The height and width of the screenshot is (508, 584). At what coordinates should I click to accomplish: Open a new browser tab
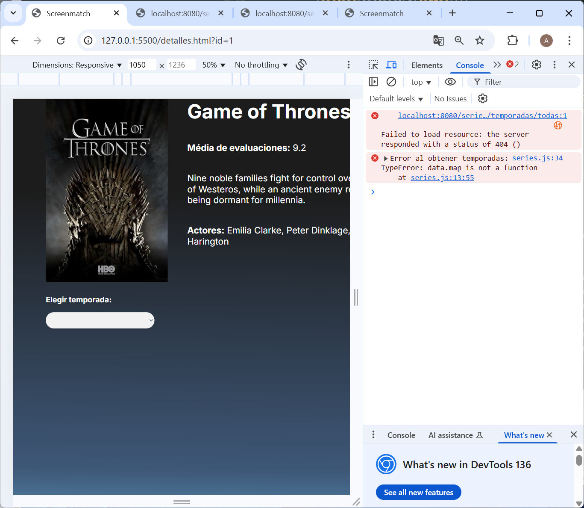[452, 13]
